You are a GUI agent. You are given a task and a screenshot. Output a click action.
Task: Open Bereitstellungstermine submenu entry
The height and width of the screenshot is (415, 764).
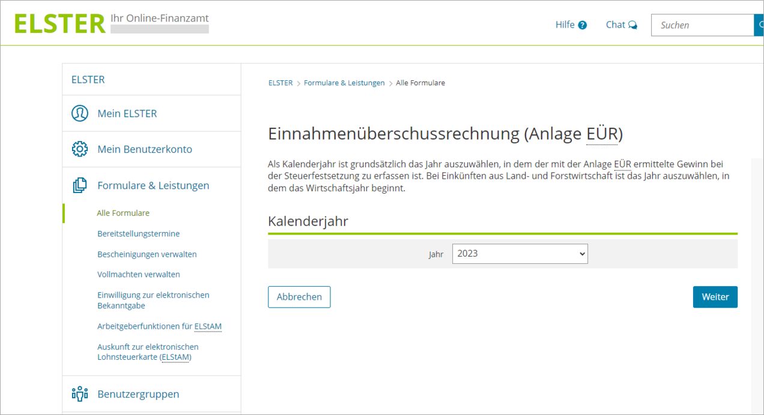[x=139, y=234]
